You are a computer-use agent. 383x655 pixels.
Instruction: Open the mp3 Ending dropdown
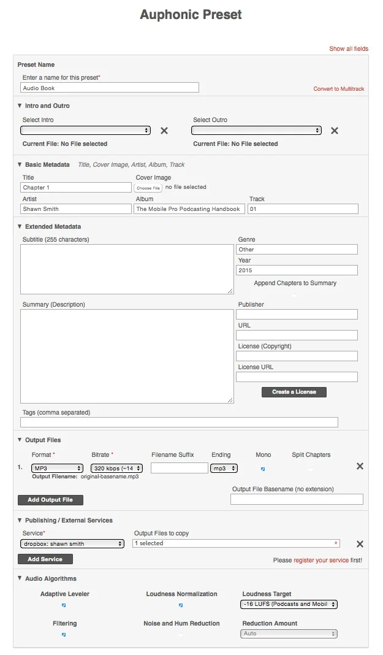click(x=224, y=469)
